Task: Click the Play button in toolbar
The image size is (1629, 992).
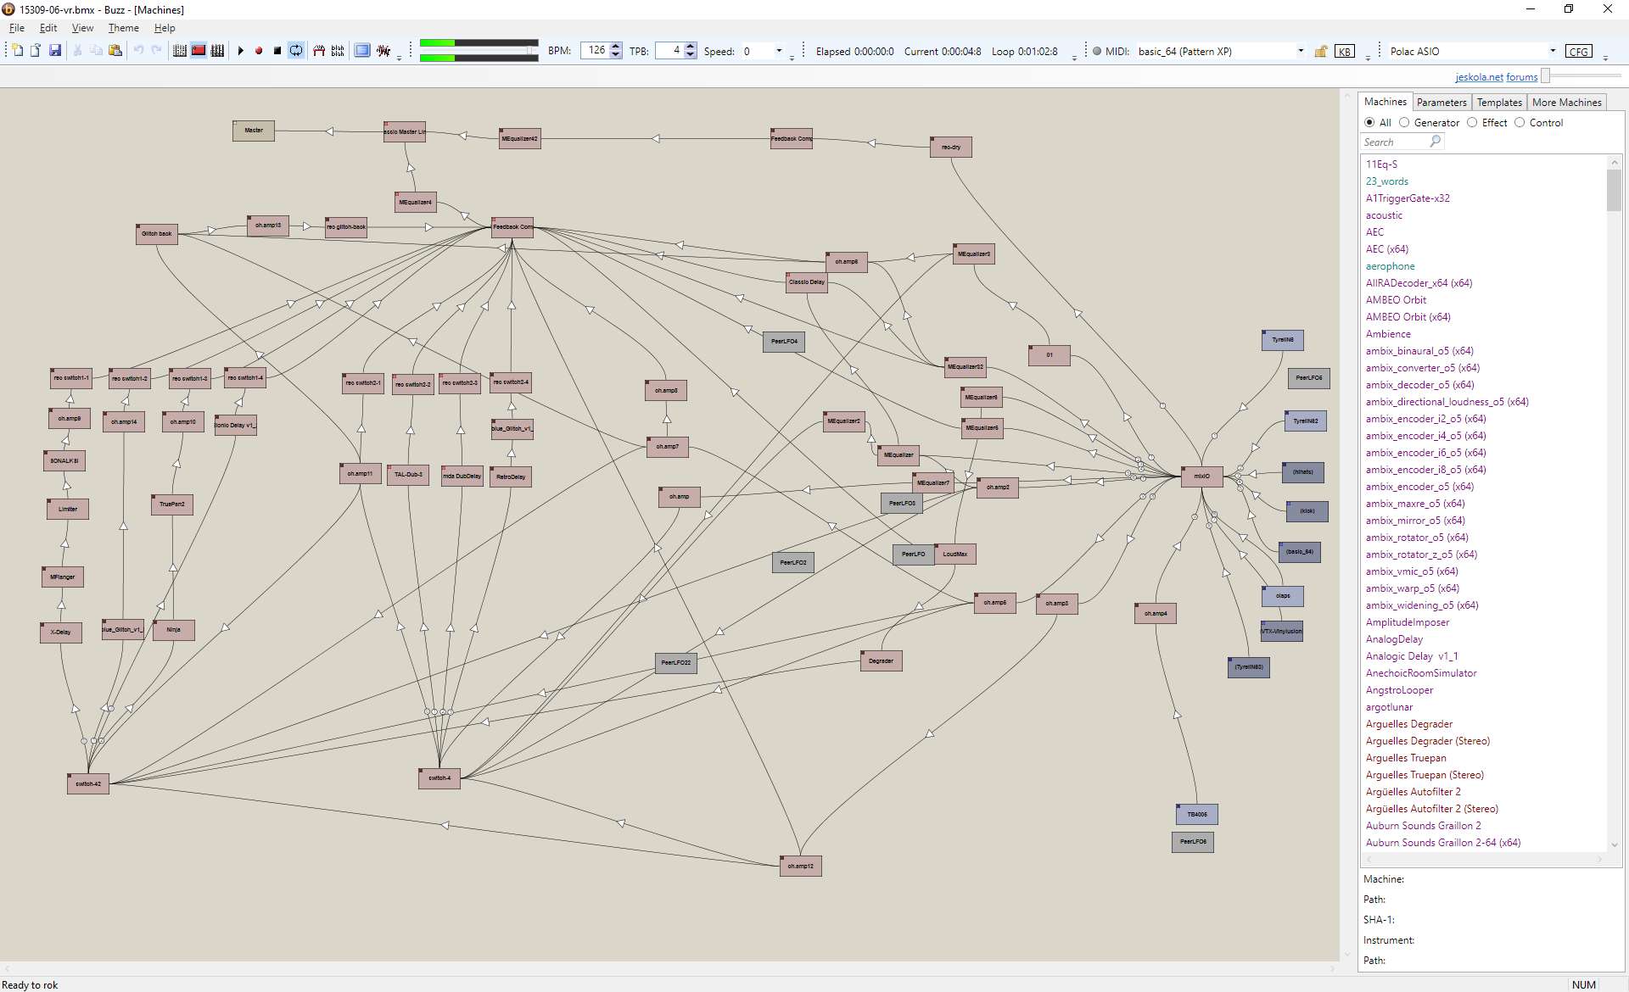Action: [241, 51]
